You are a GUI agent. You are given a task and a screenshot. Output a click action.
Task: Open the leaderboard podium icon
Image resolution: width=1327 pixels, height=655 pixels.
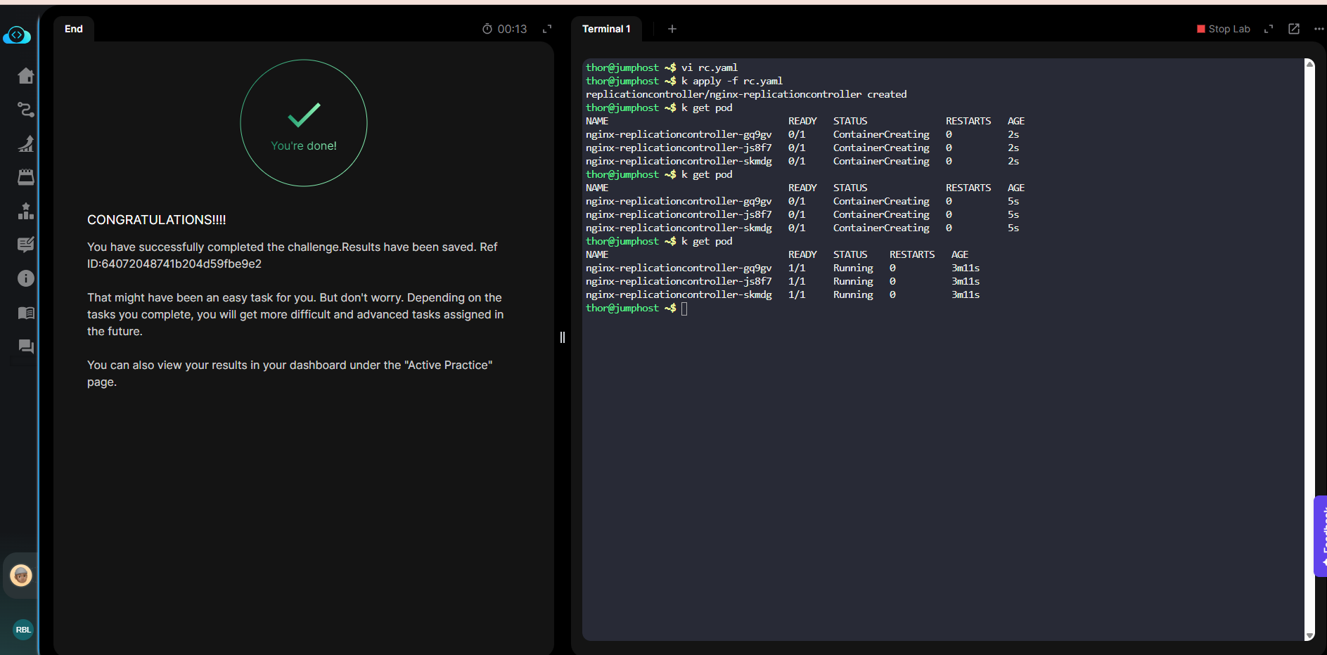click(26, 211)
